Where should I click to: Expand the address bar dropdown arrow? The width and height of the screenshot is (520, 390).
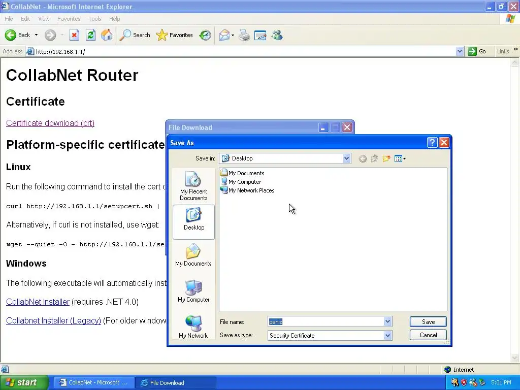[460, 51]
